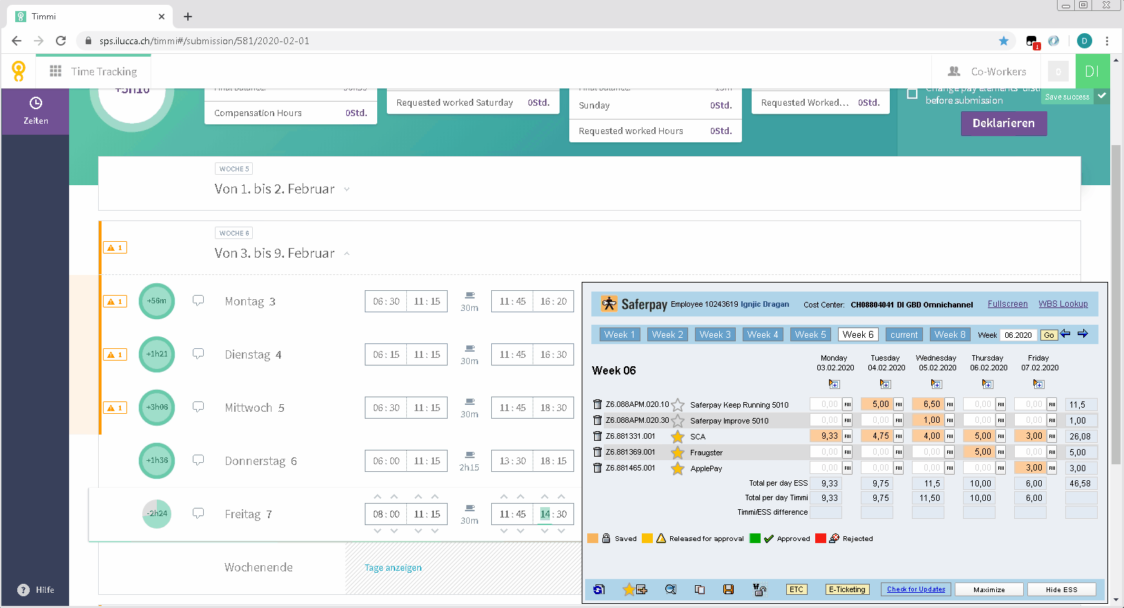Viewport: 1124px width, 608px height.
Task: Click the ETC button
Action: (x=797, y=589)
